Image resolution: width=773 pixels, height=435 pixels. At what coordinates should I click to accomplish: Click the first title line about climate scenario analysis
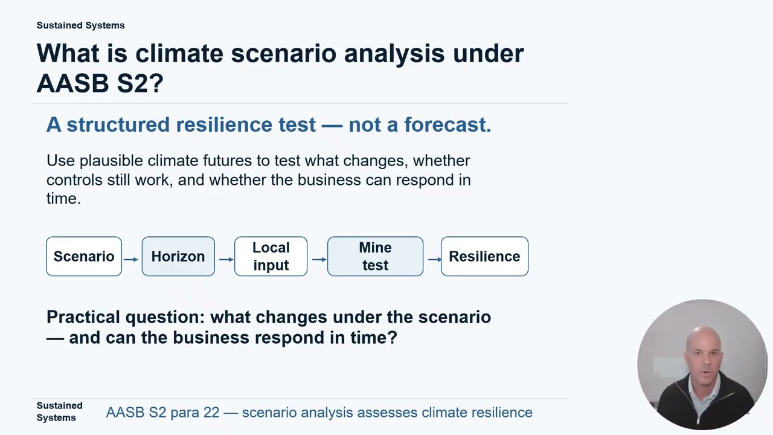(280, 53)
